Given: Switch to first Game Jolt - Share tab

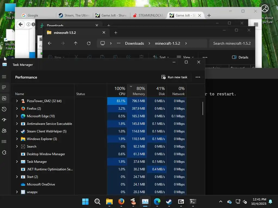Looking at the screenshot, I should pos(111,15).
